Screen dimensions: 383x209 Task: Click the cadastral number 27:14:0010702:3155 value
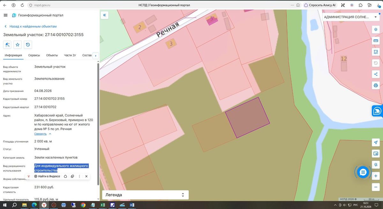pyautogui.click(x=49, y=99)
